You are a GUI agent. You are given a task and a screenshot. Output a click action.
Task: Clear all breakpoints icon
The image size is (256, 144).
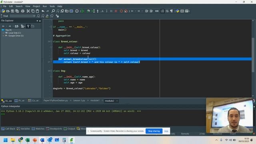pyautogui.click(x=126, y=11)
